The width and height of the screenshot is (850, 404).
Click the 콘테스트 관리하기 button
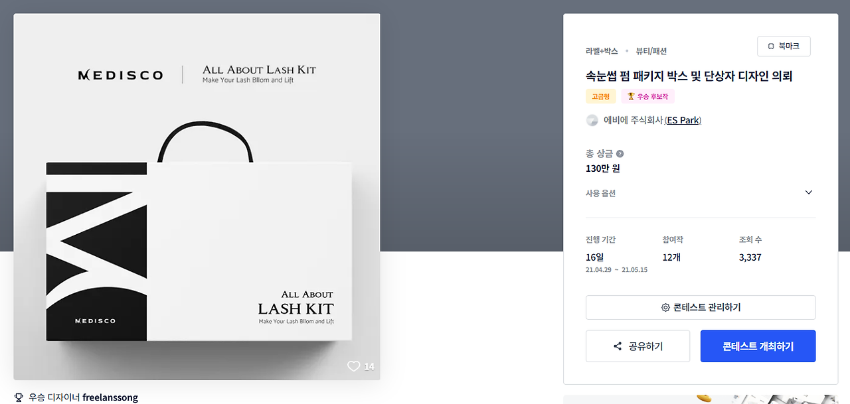[x=701, y=308]
